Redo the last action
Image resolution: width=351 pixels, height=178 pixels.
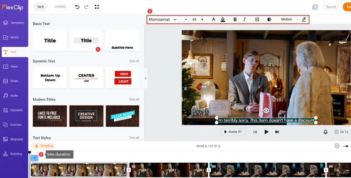(x=86, y=7)
